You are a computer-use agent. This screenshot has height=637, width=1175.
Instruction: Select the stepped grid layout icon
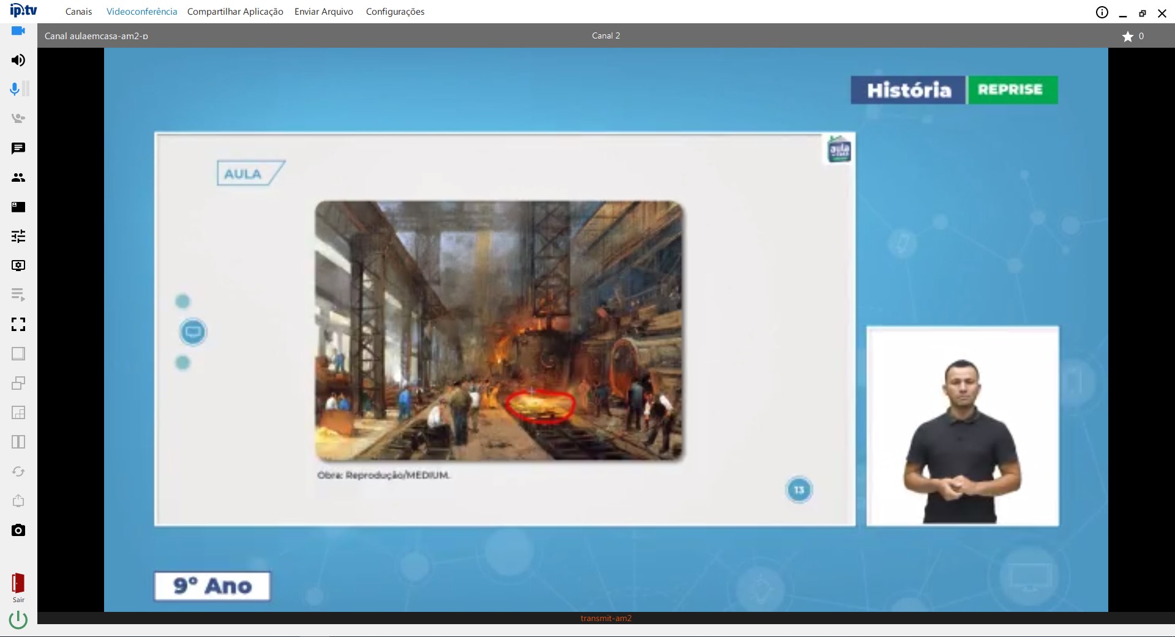point(18,412)
